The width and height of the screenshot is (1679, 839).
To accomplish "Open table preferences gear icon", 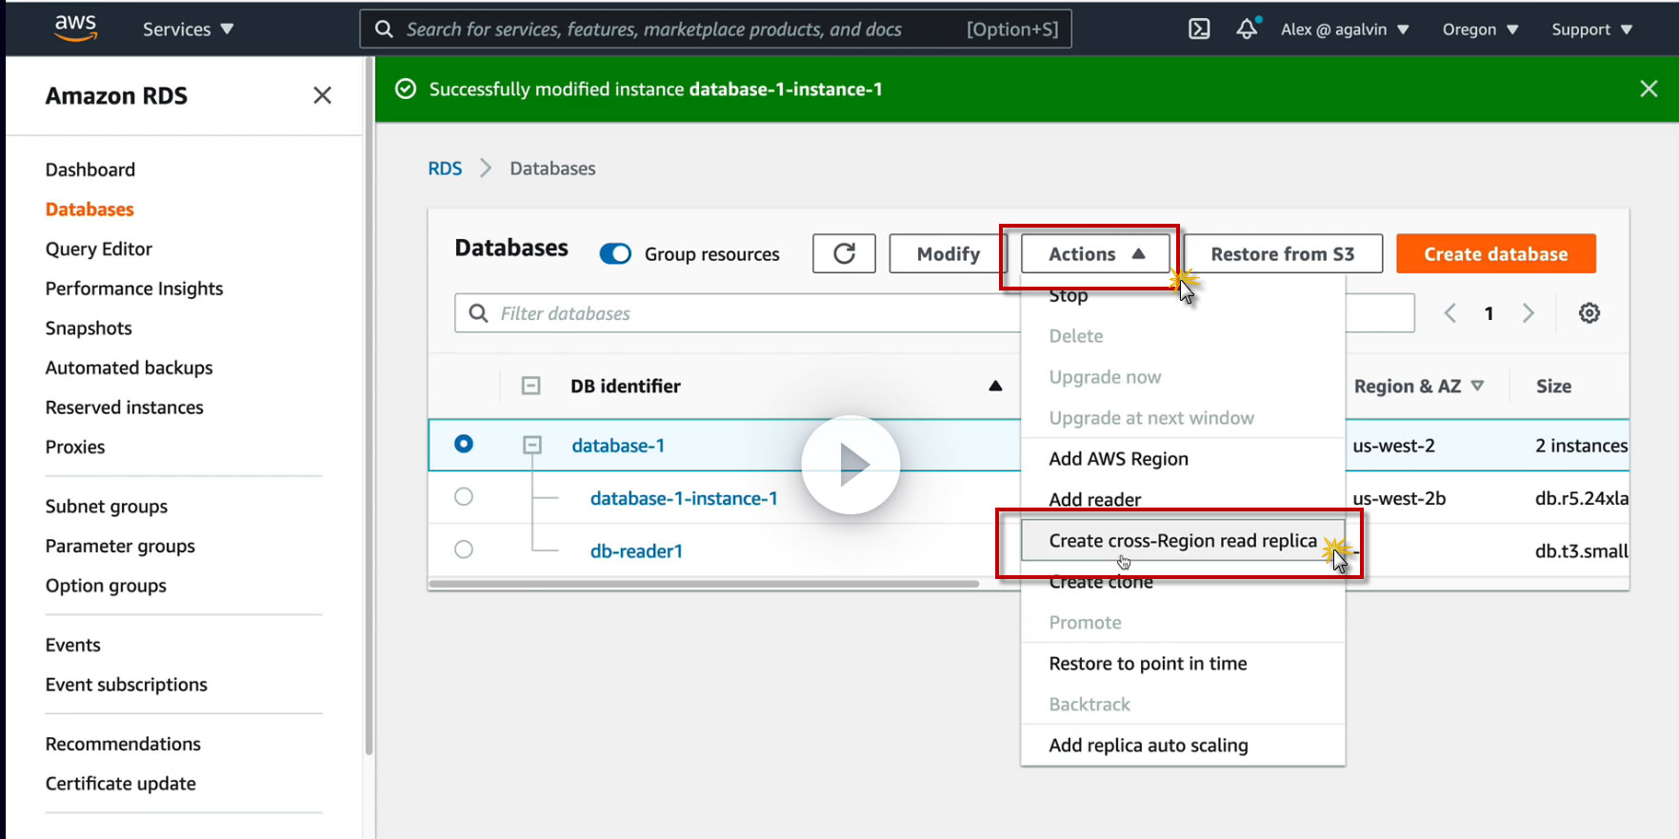I will click(x=1589, y=313).
